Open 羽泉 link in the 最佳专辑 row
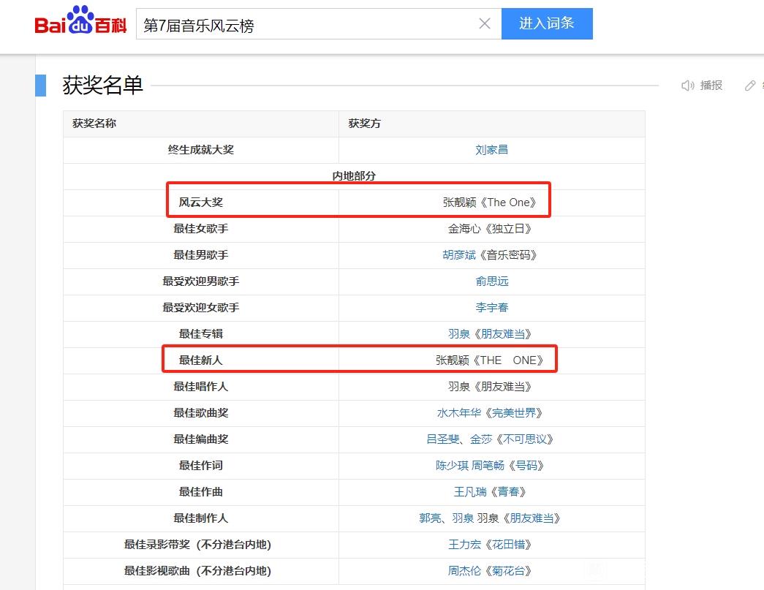The width and height of the screenshot is (764, 590). point(459,333)
